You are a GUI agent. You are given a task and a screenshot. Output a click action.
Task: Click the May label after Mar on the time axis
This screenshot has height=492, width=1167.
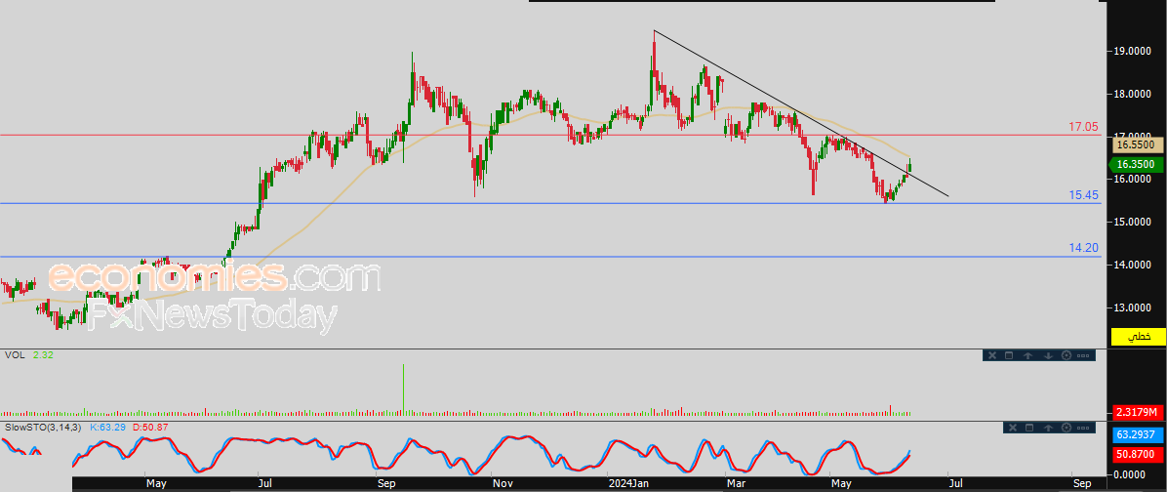click(841, 484)
